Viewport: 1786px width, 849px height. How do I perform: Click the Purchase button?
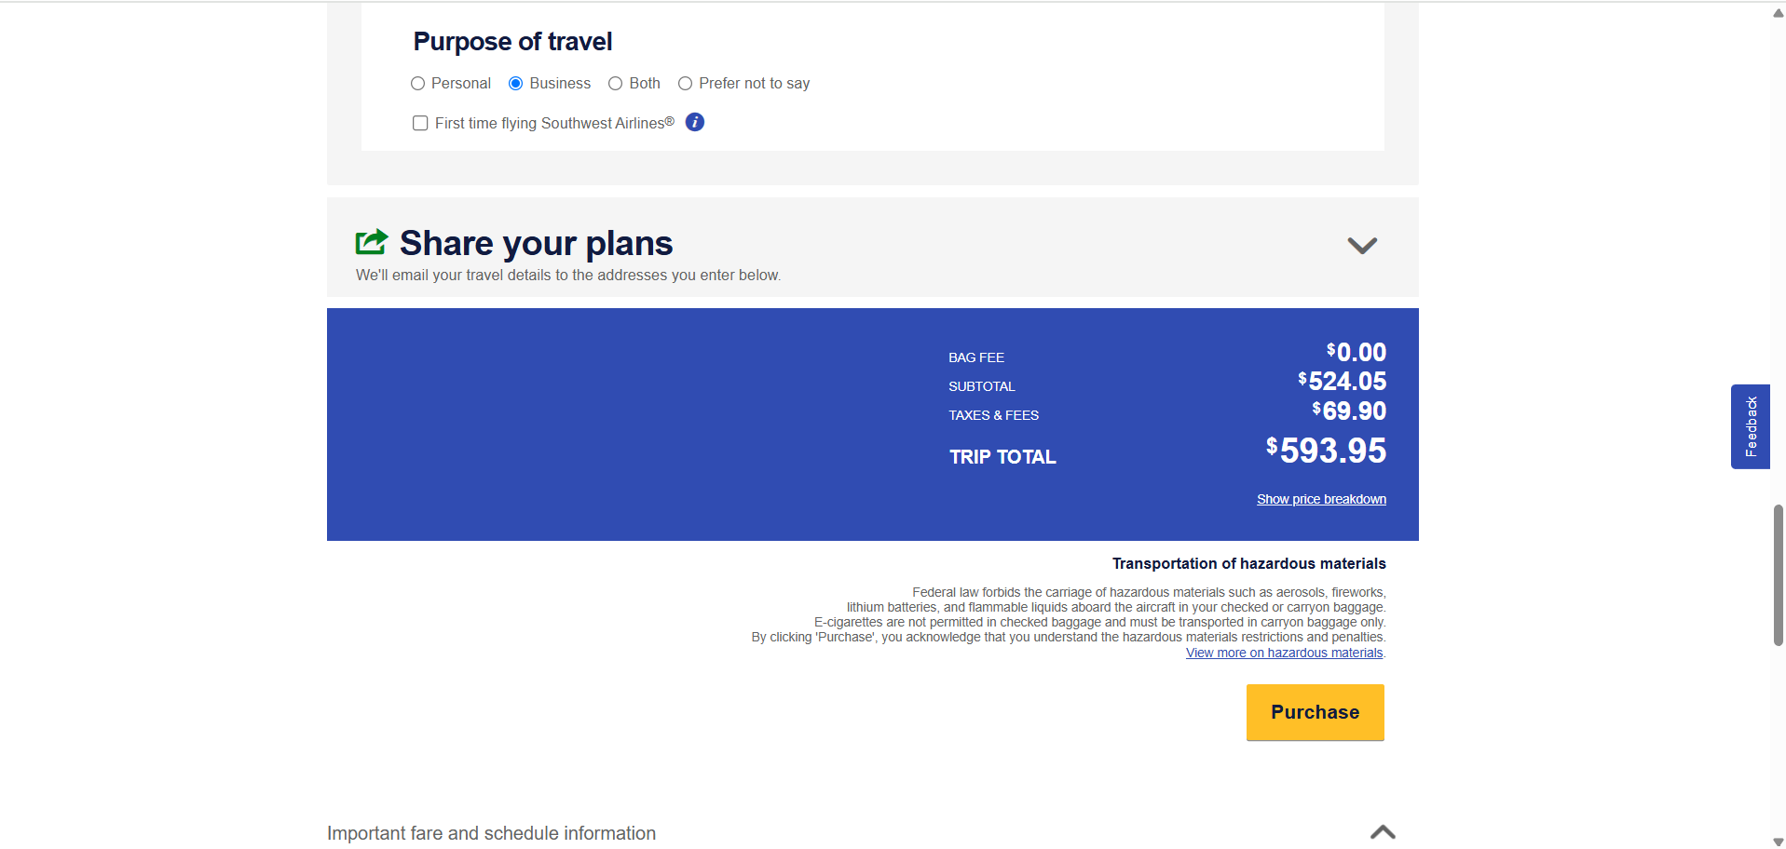pos(1315,712)
